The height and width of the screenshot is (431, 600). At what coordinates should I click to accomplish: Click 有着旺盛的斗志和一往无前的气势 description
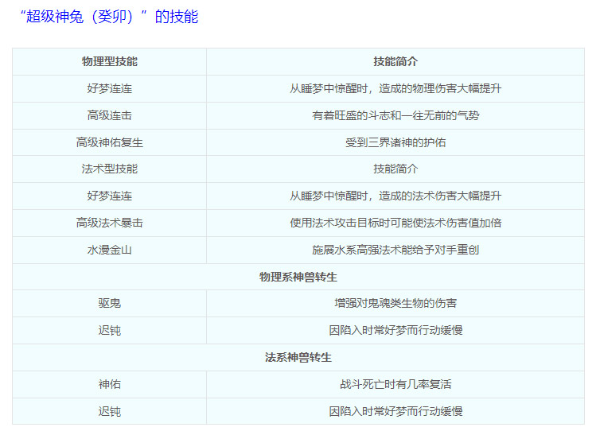(395, 115)
